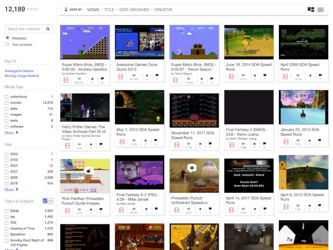Click film icon on Super Mario Bros. Andrew Gardikis

pos(66,80)
